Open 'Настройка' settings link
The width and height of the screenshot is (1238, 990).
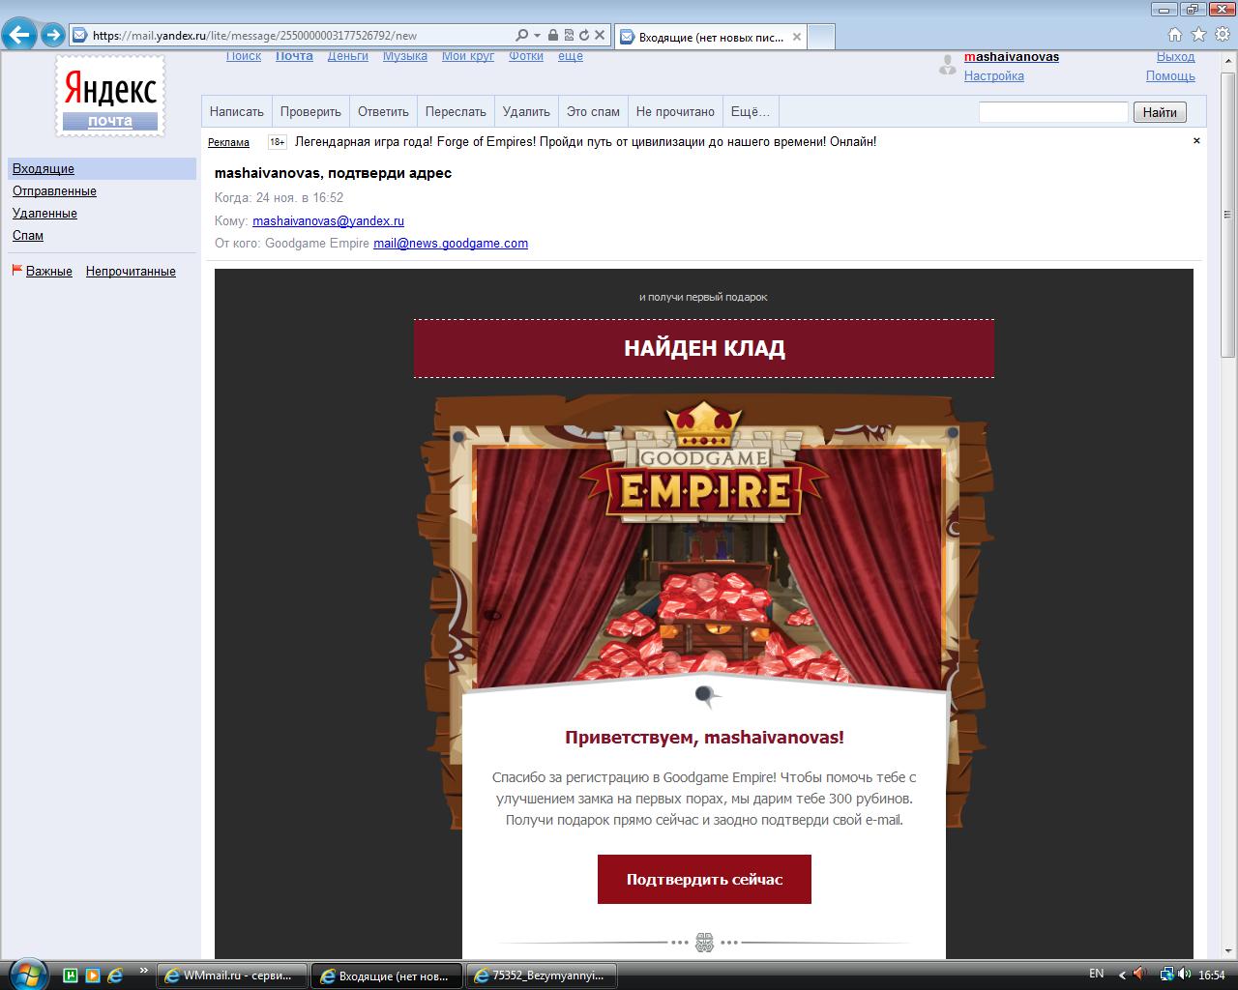[994, 76]
